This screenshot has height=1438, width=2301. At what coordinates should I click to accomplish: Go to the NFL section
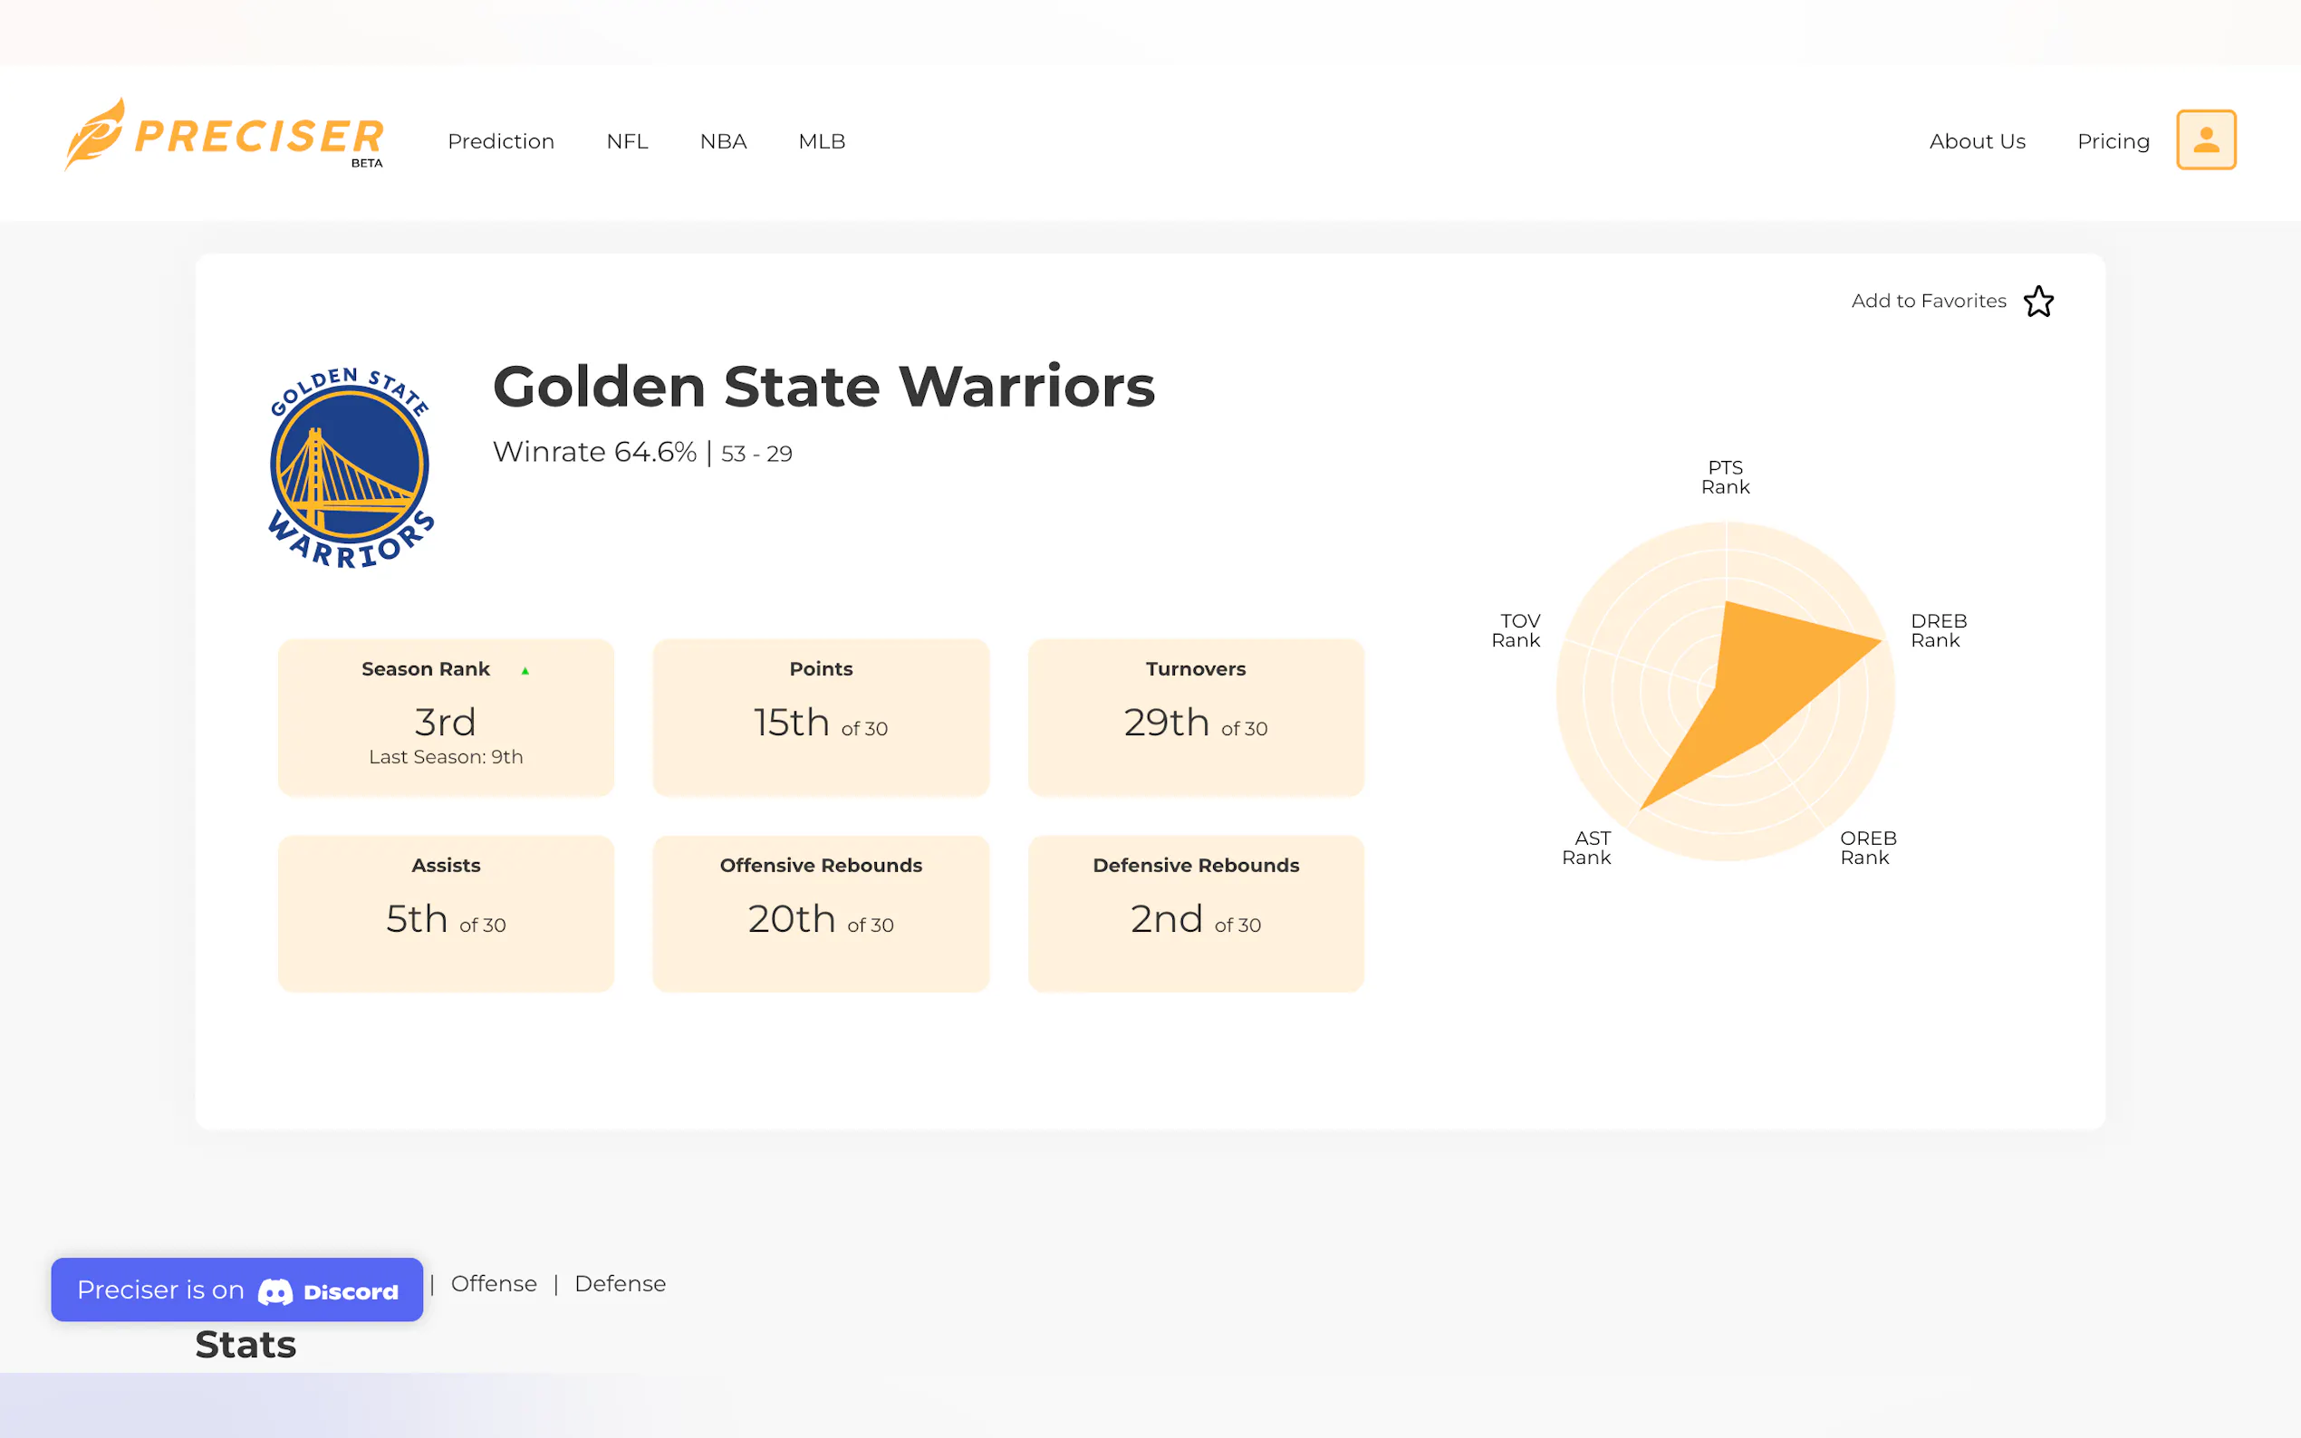pos(627,140)
